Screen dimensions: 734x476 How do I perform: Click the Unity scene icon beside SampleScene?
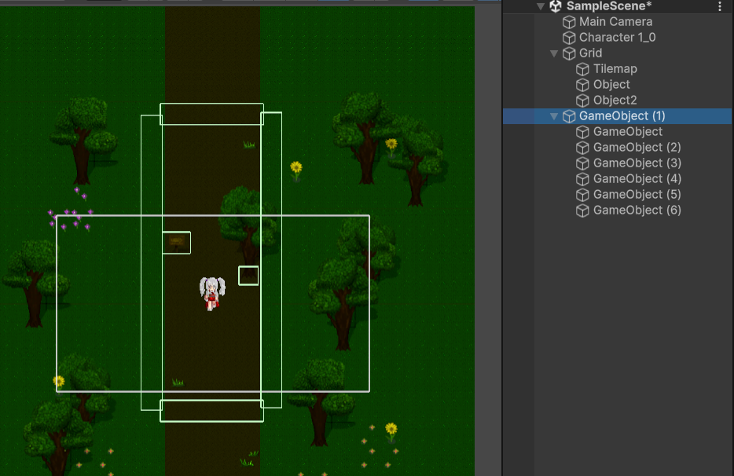[556, 6]
